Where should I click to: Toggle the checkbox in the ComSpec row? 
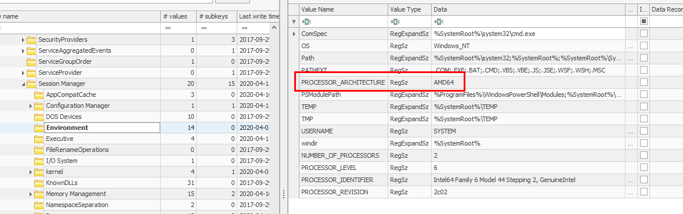[644, 34]
